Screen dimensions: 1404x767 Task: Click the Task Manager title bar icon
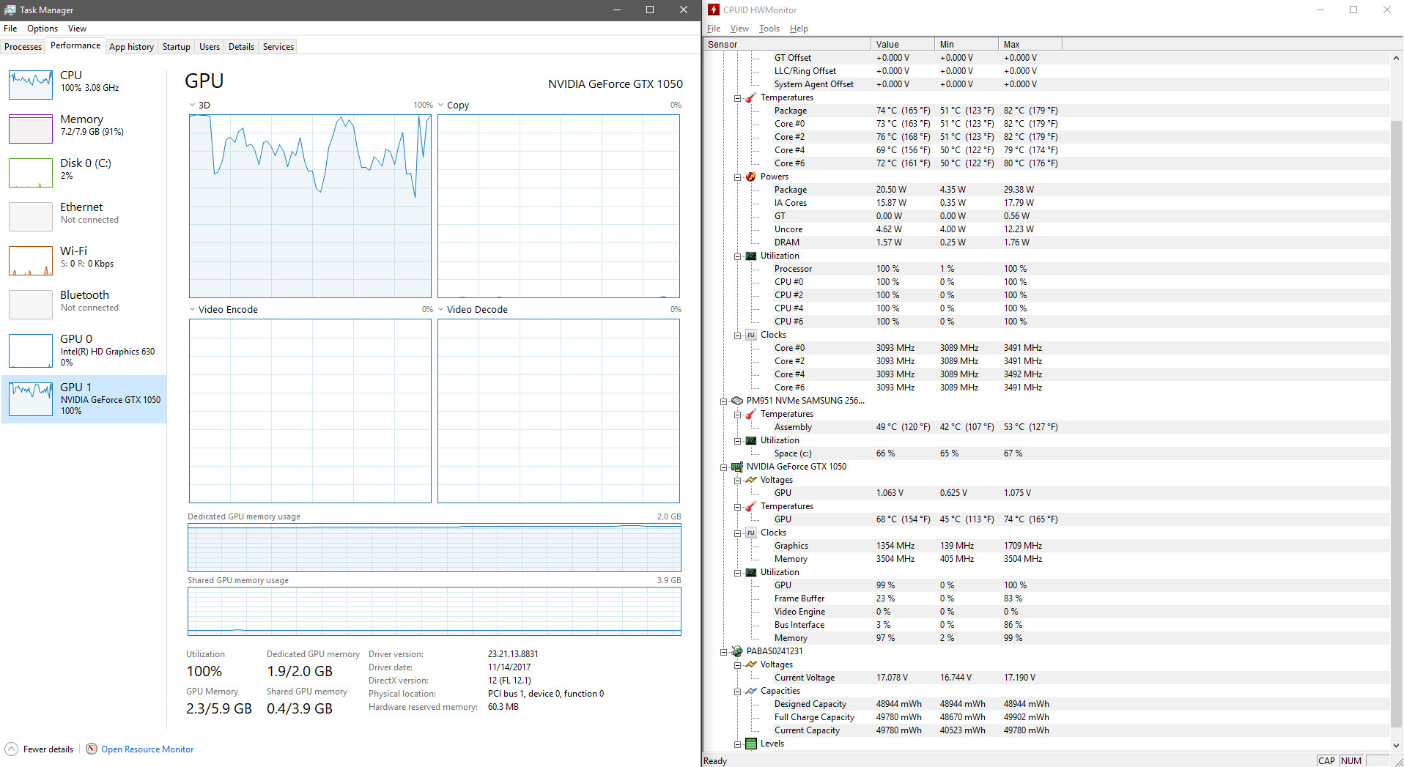pos(10,10)
